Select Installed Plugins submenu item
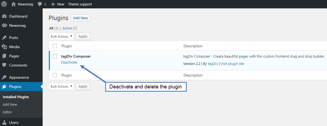 tap(16, 97)
